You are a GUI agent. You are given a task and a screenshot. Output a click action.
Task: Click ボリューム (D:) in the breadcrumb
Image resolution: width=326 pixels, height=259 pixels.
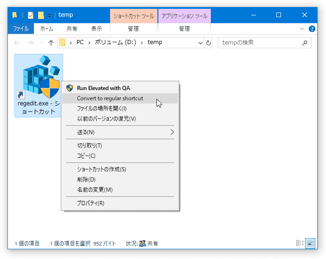(x=115, y=42)
